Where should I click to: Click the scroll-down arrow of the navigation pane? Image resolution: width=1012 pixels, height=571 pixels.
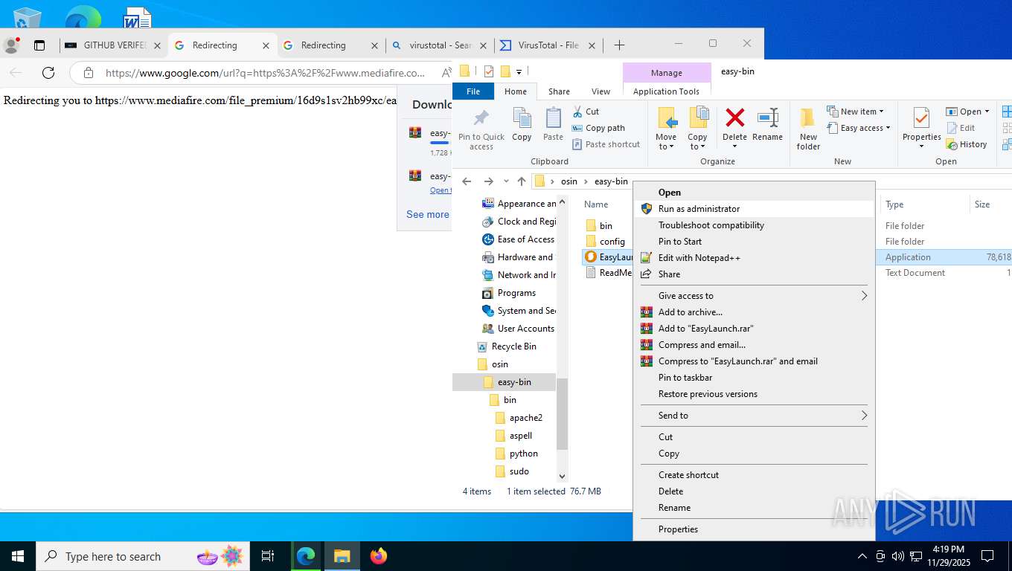[x=562, y=476]
